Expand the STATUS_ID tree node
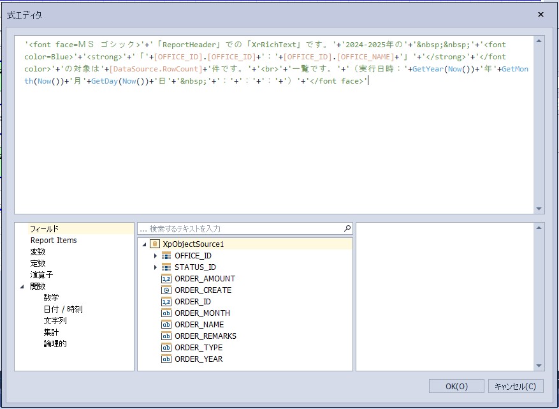 click(155, 267)
